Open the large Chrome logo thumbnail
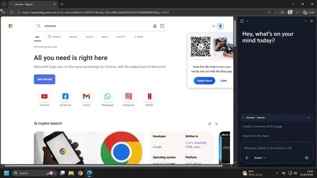The width and height of the screenshot is (317, 178). (121, 148)
